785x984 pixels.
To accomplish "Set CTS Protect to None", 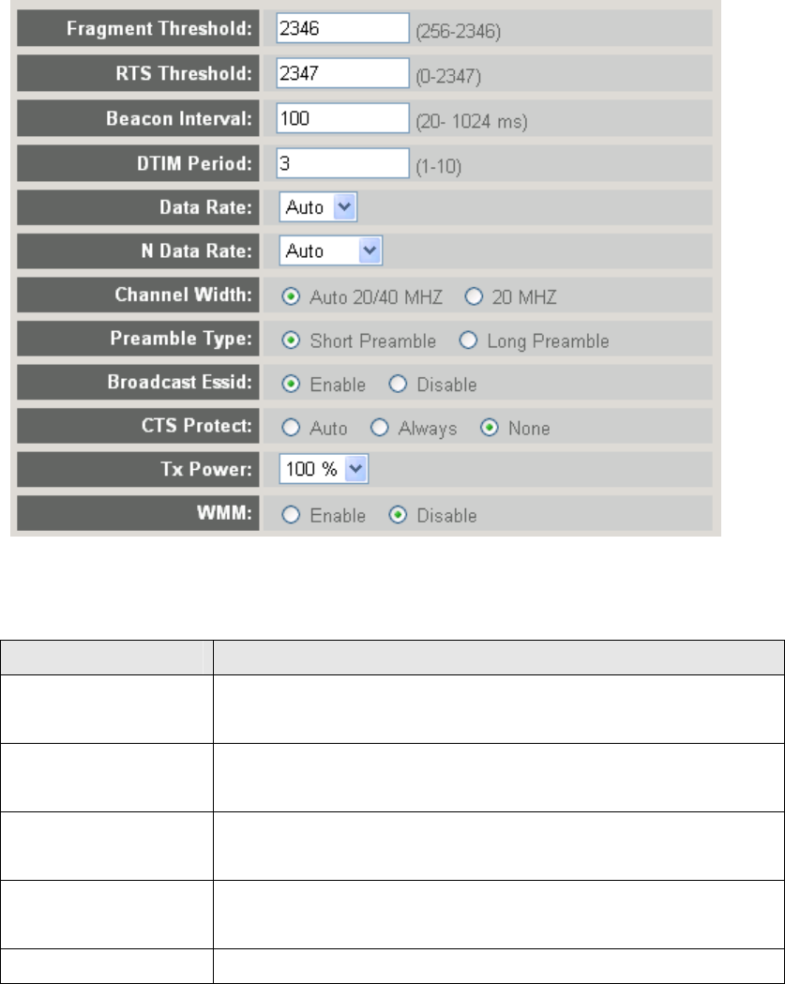I will click(x=488, y=429).
